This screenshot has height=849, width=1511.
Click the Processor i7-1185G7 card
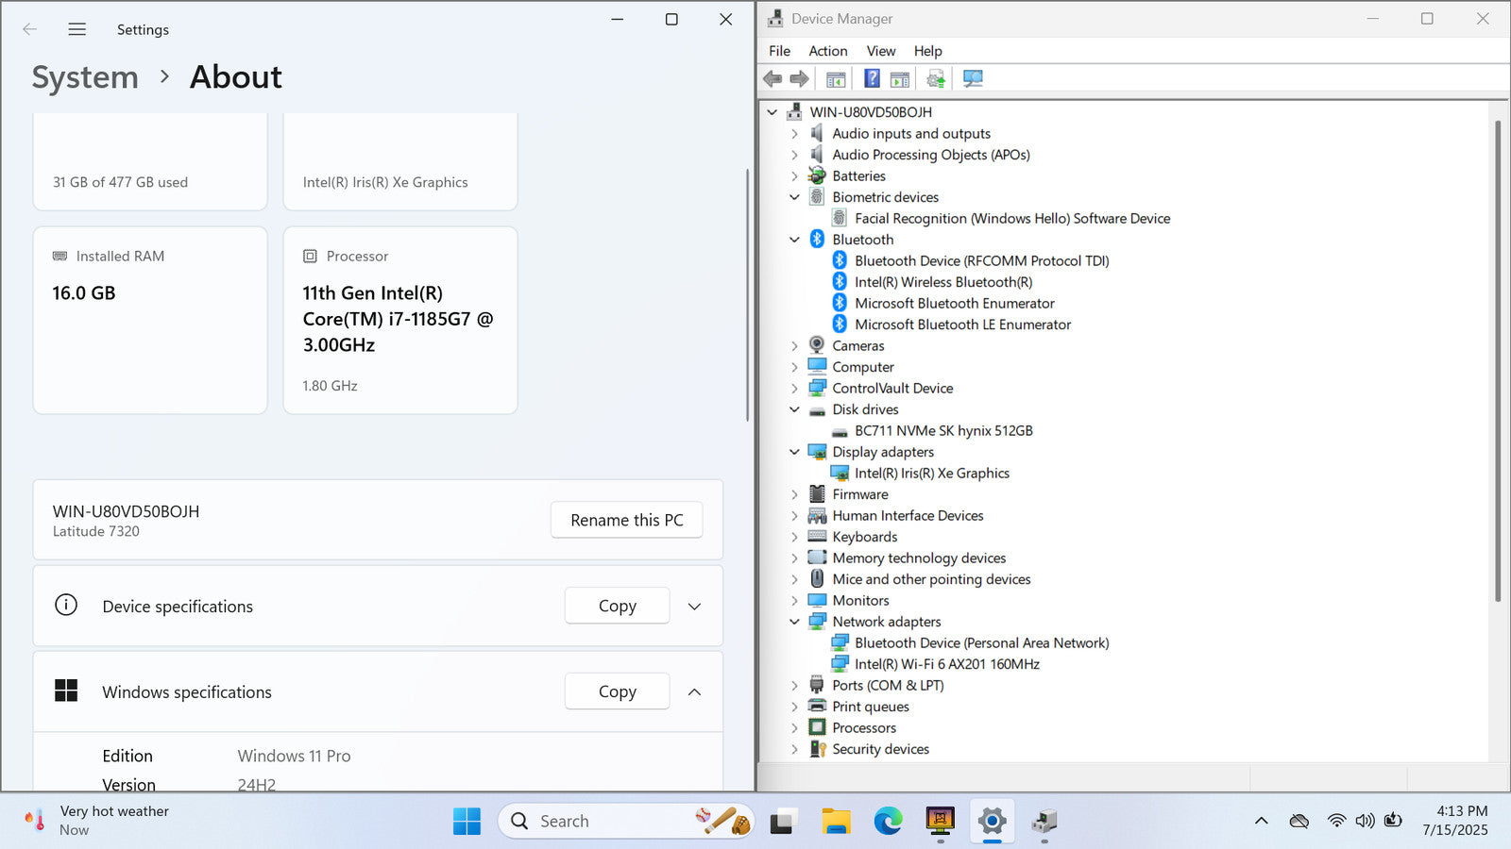coord(400,320)
